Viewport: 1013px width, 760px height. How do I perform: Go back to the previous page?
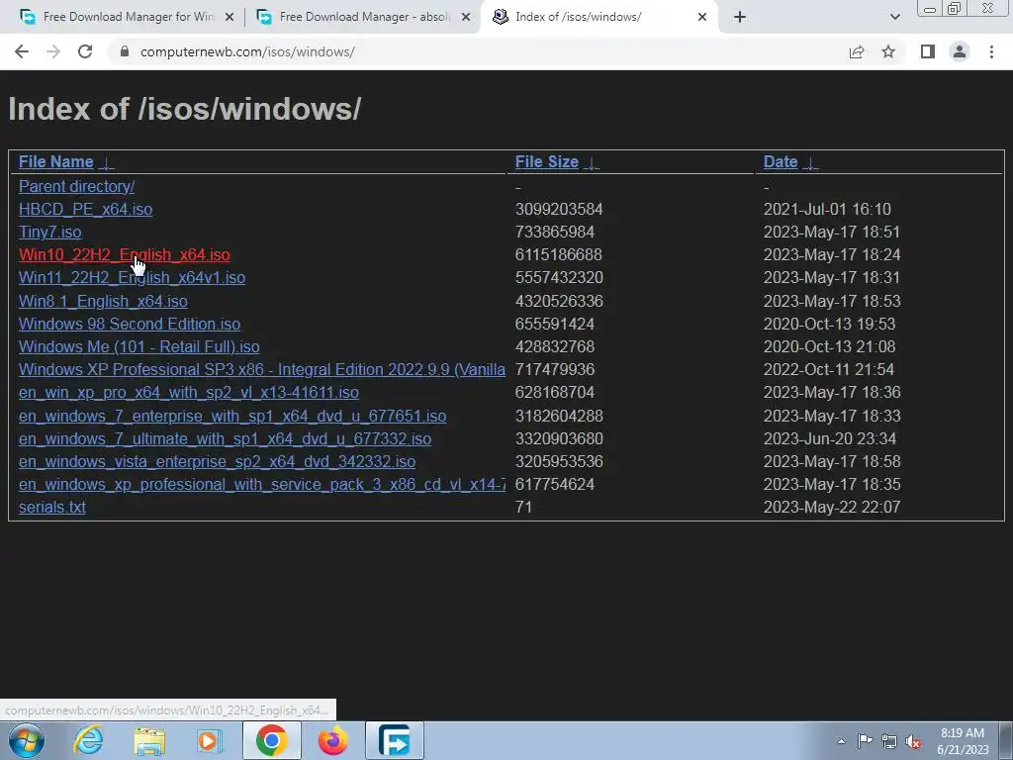[x=22, y=51]
